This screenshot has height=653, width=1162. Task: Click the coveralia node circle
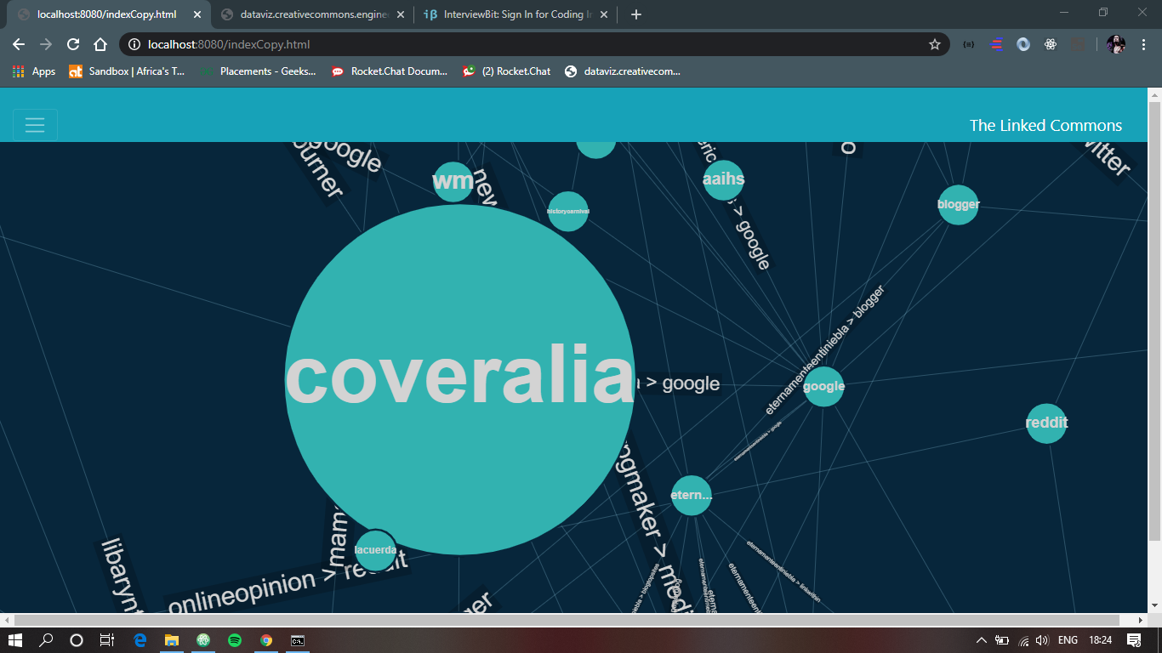coord(459,379)
